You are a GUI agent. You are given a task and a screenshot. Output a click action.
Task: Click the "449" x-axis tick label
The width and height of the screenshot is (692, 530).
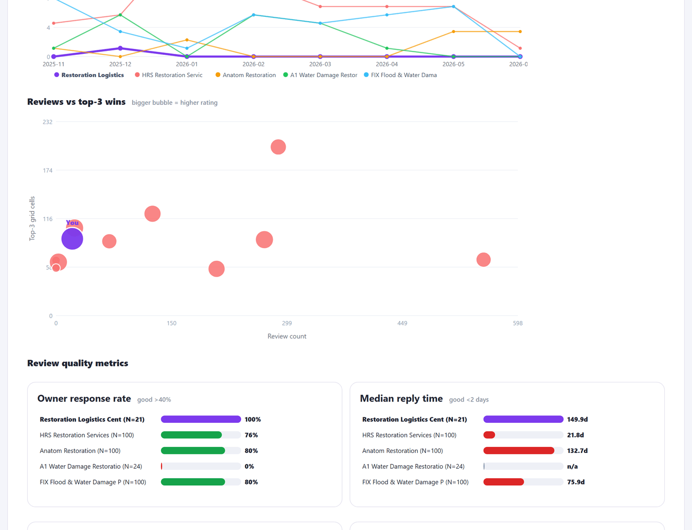coord(402,323)
